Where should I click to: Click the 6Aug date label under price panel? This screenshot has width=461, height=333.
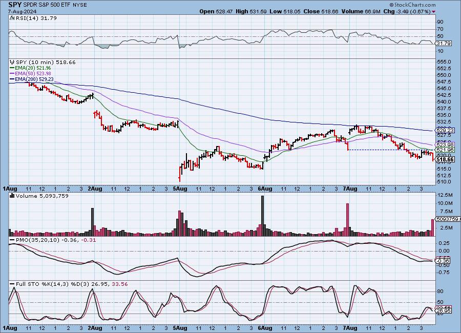tap(265, 189)
